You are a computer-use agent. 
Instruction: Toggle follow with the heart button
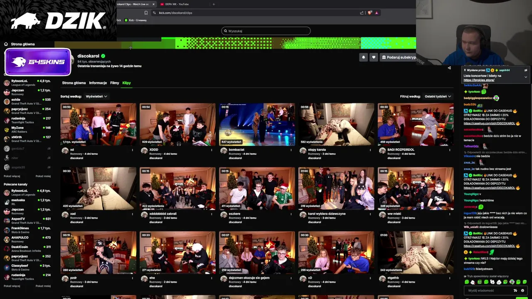pyautogui.click(x=374, y=57)
